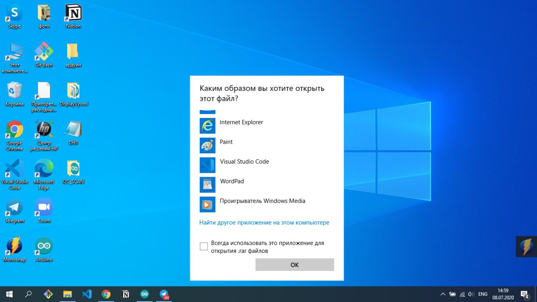Switch to Visual Studio Code in the taskbar
537x302 pixels.
point(87,294)
